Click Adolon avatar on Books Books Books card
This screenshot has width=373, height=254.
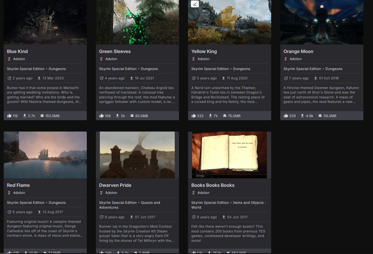(193, 193)
